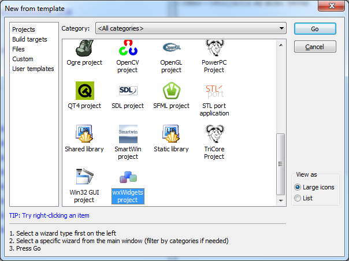Click the 'Shared library' label
Image resolution: width=349 pixels, height=261 pixels.
(84, 149)
